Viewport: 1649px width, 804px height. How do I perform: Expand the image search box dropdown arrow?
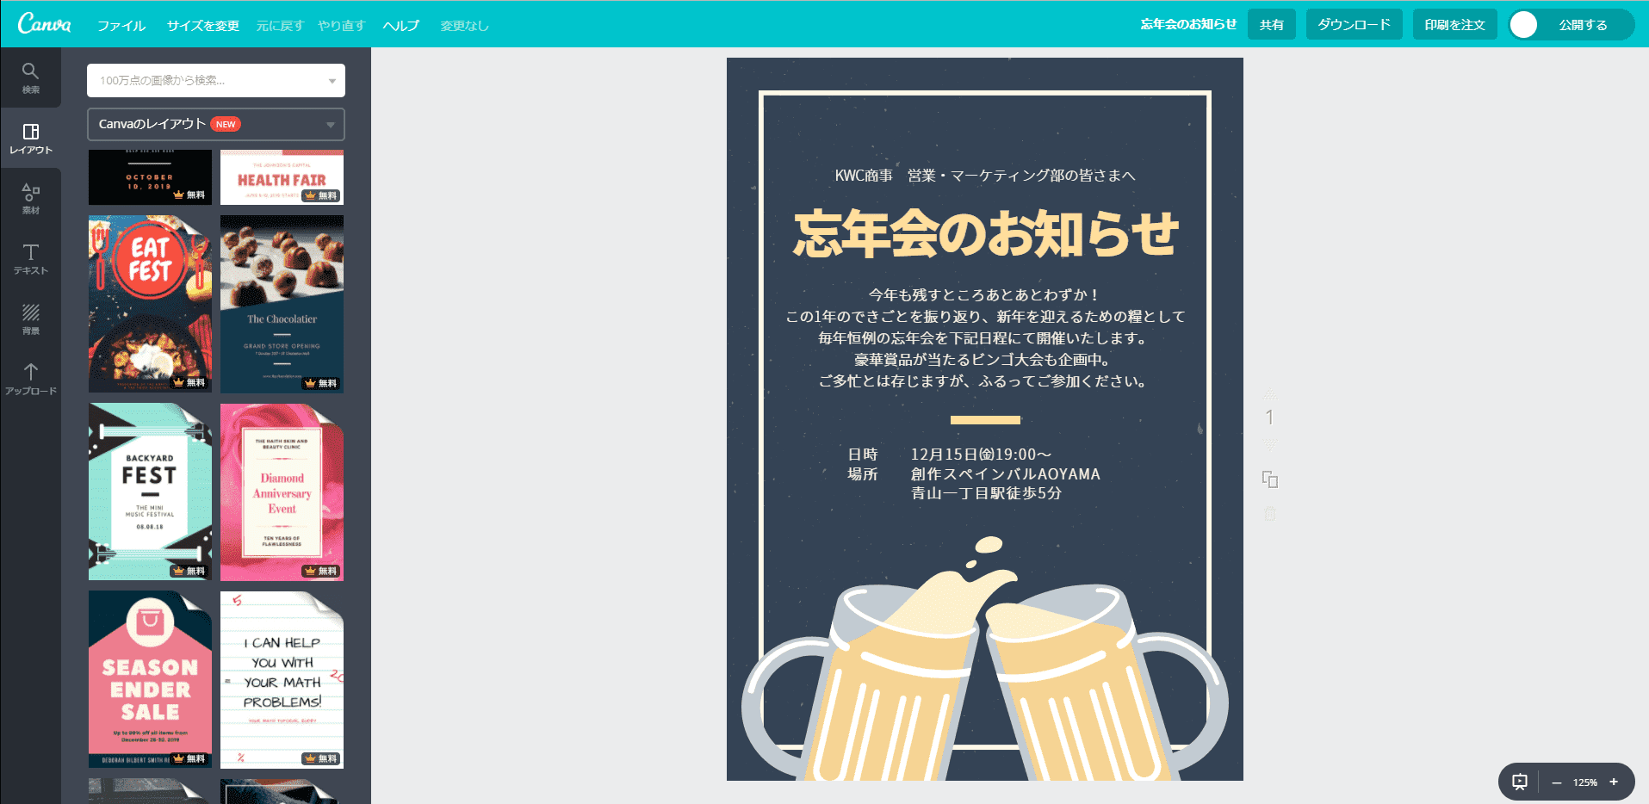coord(332,81)
